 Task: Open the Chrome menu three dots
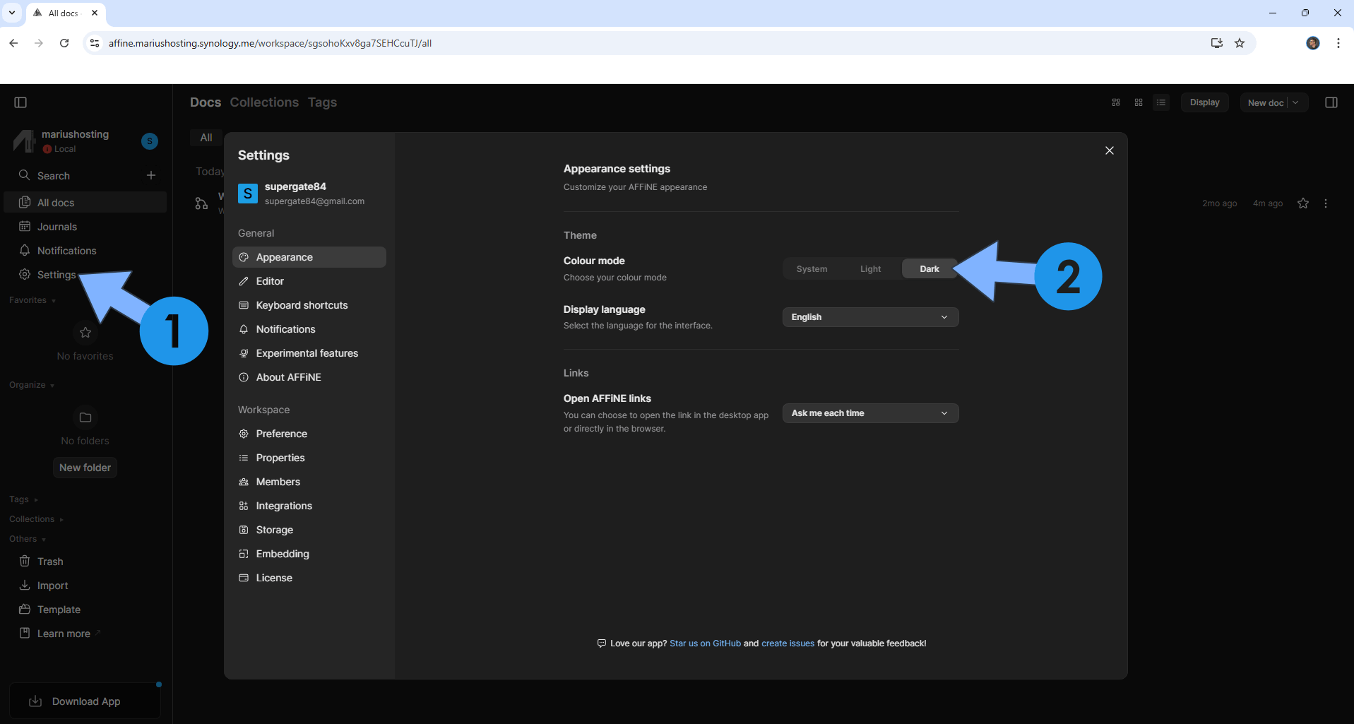1338,43
